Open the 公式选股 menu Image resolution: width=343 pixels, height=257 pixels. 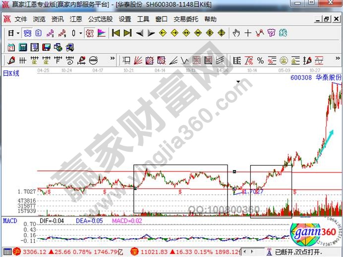pos(100,19)
